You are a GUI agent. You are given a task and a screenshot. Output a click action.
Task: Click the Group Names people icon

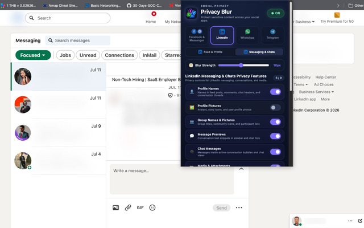(x=192, y=122)
